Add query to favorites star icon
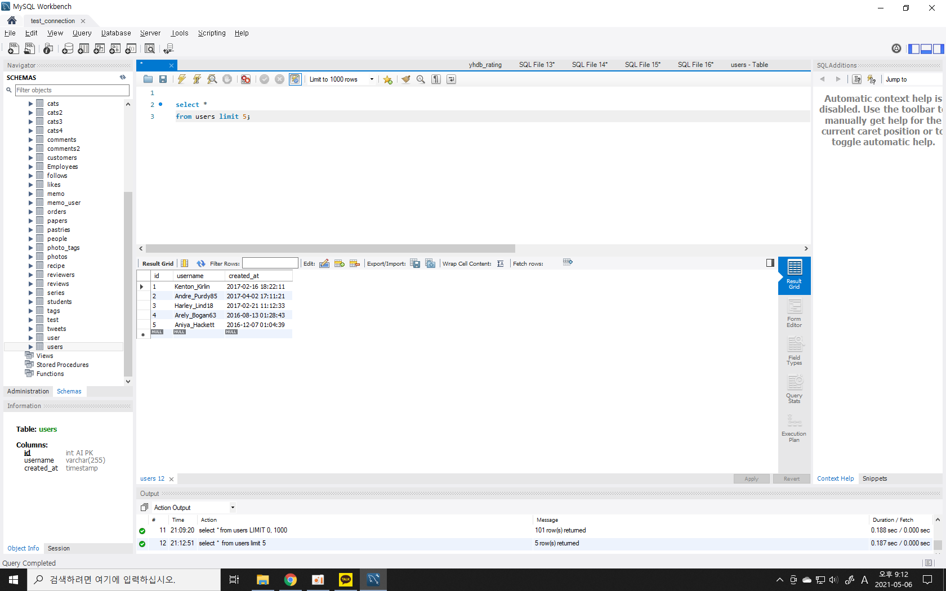 387,79
